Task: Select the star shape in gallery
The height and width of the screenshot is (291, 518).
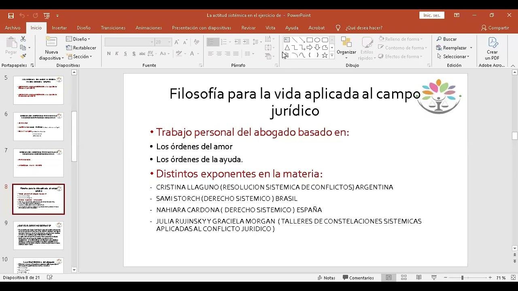Action: [x=325, y=55]
